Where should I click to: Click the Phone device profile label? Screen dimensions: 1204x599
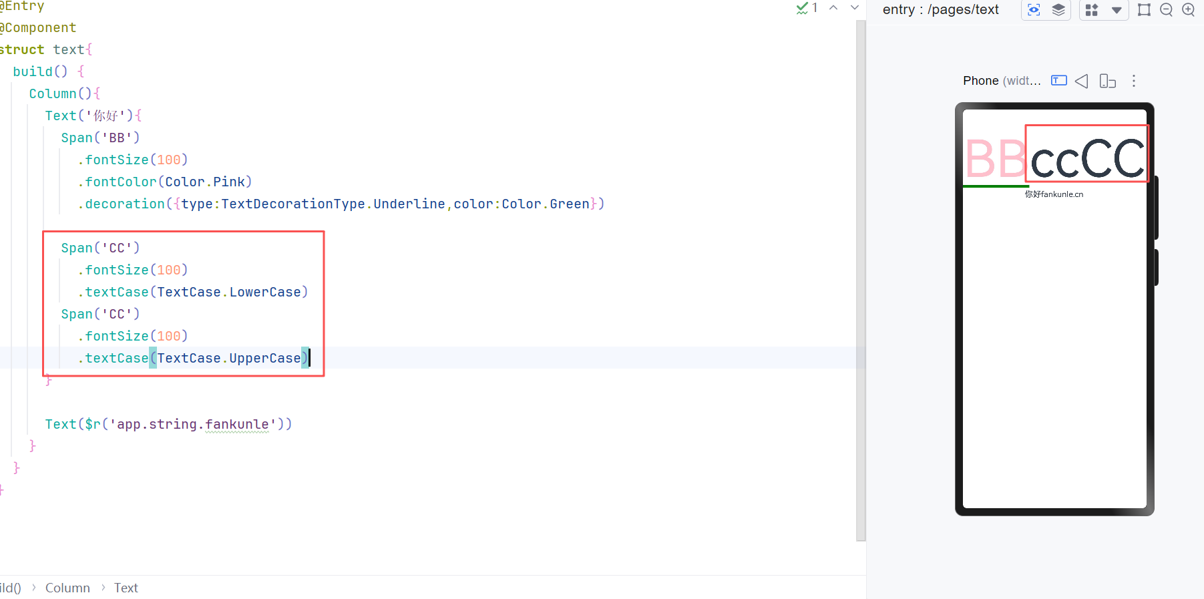click(1001, 81)
